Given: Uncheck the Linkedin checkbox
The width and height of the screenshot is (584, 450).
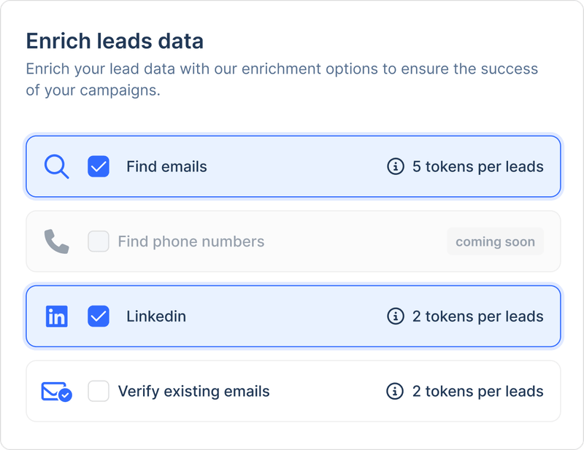Looking at the screenshot, I should pyautogui.click(x=99, y=317).
